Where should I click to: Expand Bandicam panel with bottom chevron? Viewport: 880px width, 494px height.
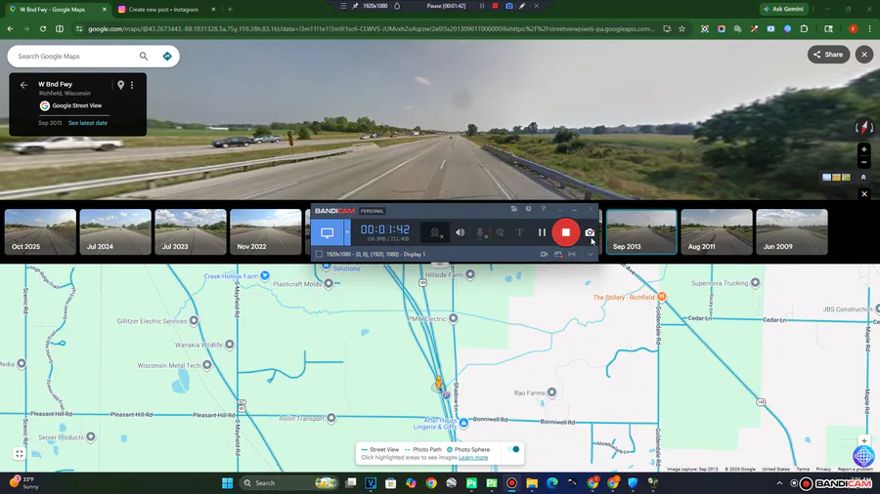(590, 254)
